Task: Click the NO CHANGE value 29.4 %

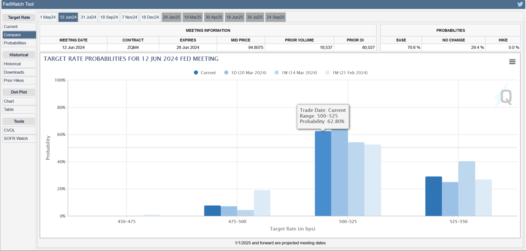Action: coord(477,48)
